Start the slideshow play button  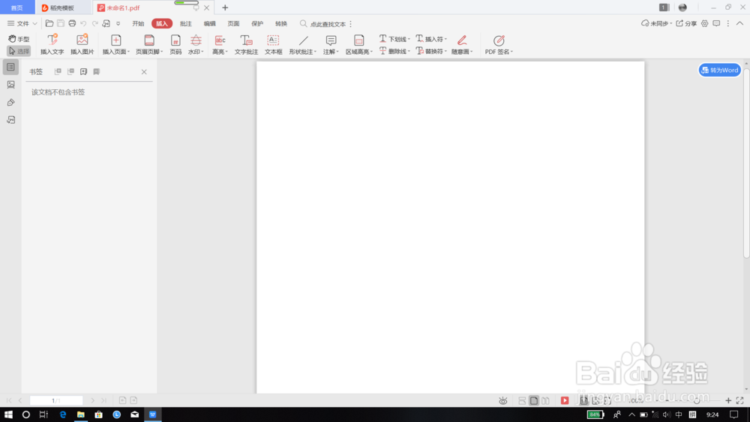point(565,400)
